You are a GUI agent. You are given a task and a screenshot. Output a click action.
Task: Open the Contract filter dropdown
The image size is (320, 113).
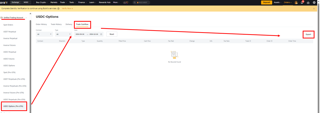pos(44,34)
